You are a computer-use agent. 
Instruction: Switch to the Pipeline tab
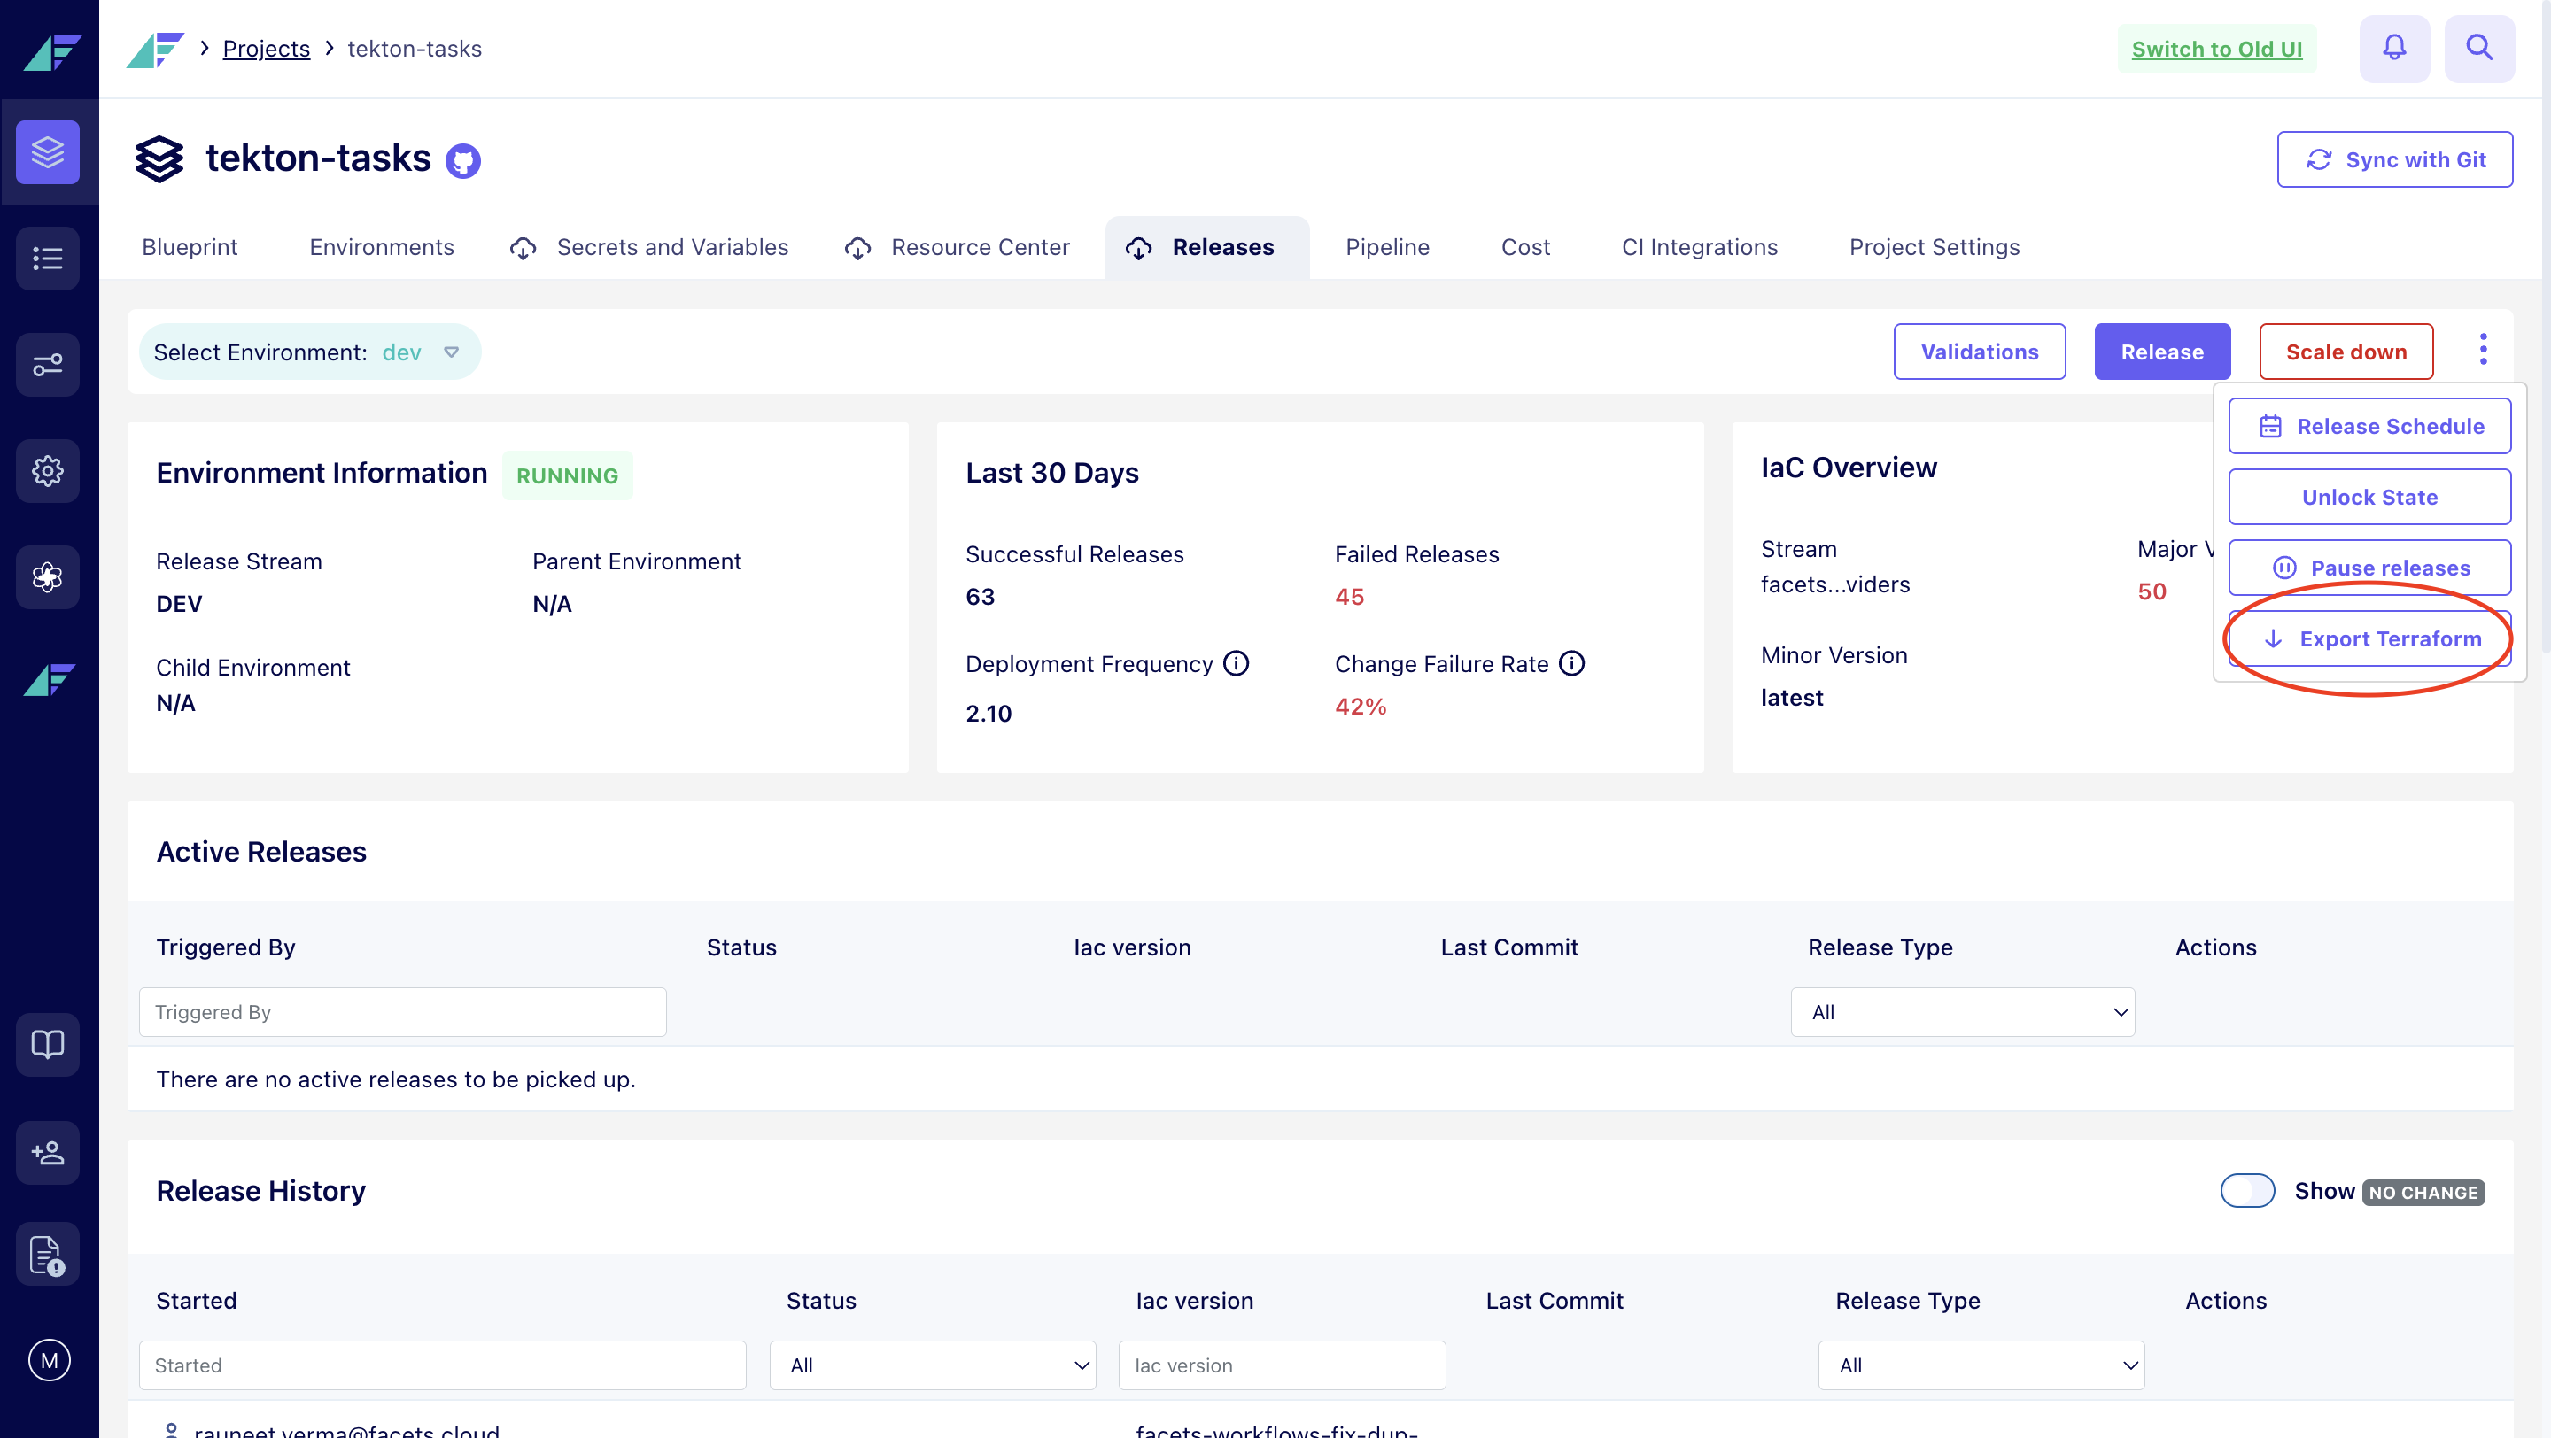[x=1386, y=247]
